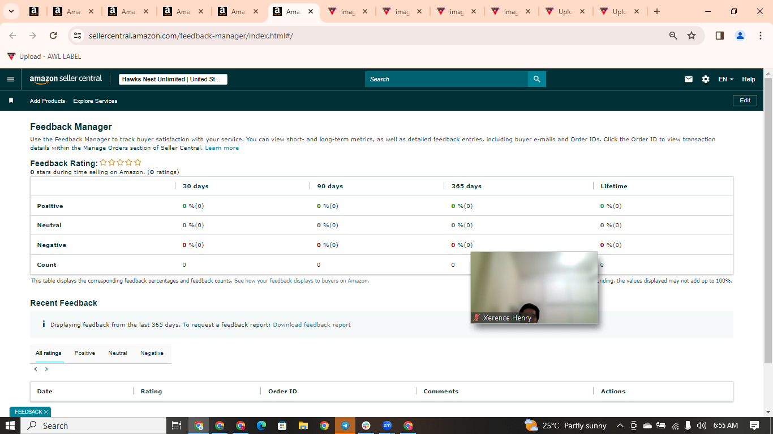Click the Edit button
Image resolution: width=773 pixels, height=434 pixels.
[745, 101]
